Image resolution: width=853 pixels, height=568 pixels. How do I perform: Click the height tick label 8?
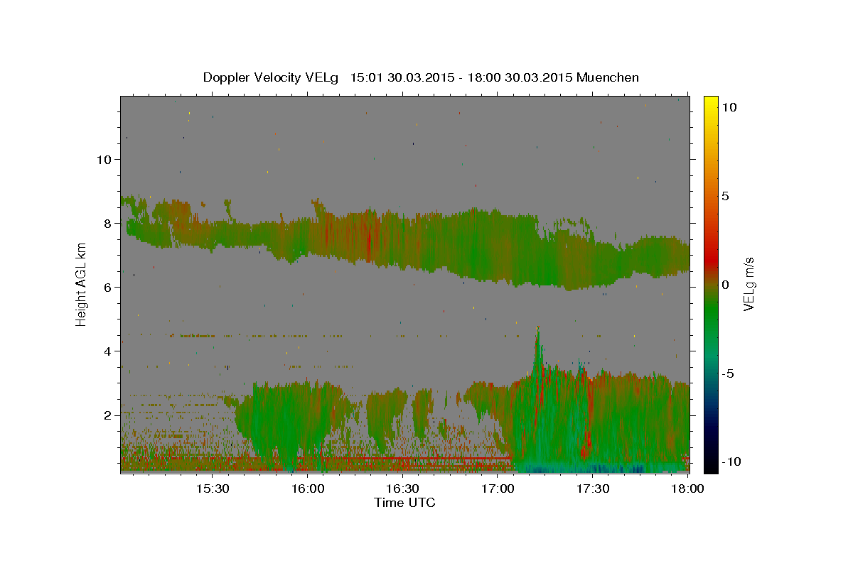pyautogui.click(x=107, y=224)
